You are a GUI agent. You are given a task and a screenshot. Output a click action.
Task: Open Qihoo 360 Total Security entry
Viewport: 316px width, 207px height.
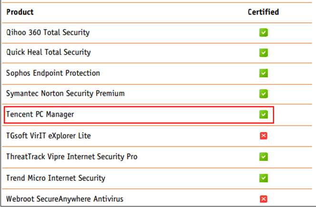tap(48, 33)
